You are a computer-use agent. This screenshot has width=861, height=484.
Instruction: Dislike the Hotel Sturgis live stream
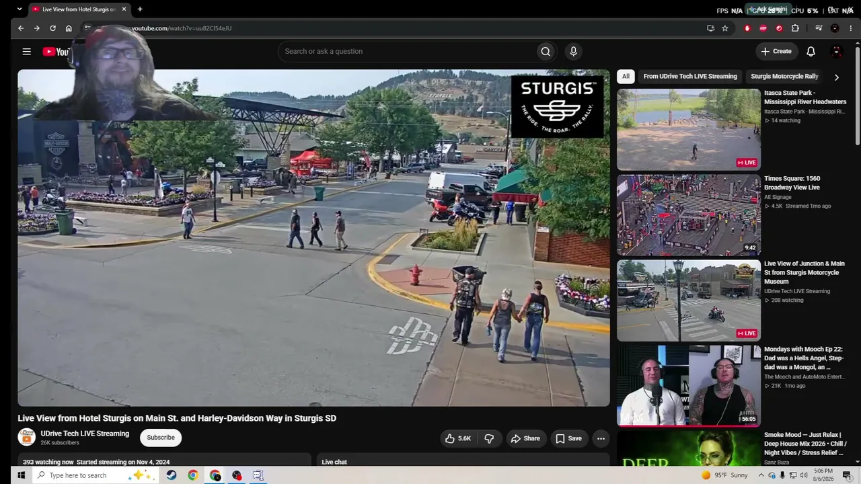[489, 438]
